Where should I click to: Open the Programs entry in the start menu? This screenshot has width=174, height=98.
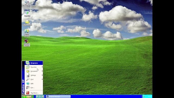point(34,63)
